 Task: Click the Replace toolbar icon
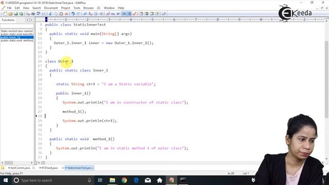tap(90, 14)
